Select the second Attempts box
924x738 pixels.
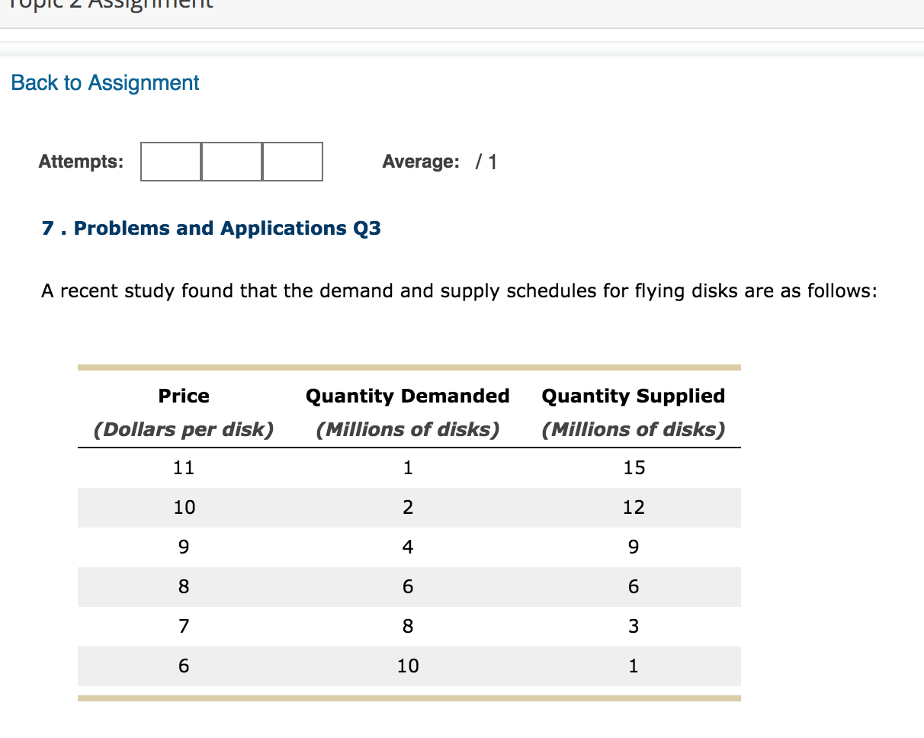[x=231, y=162]
